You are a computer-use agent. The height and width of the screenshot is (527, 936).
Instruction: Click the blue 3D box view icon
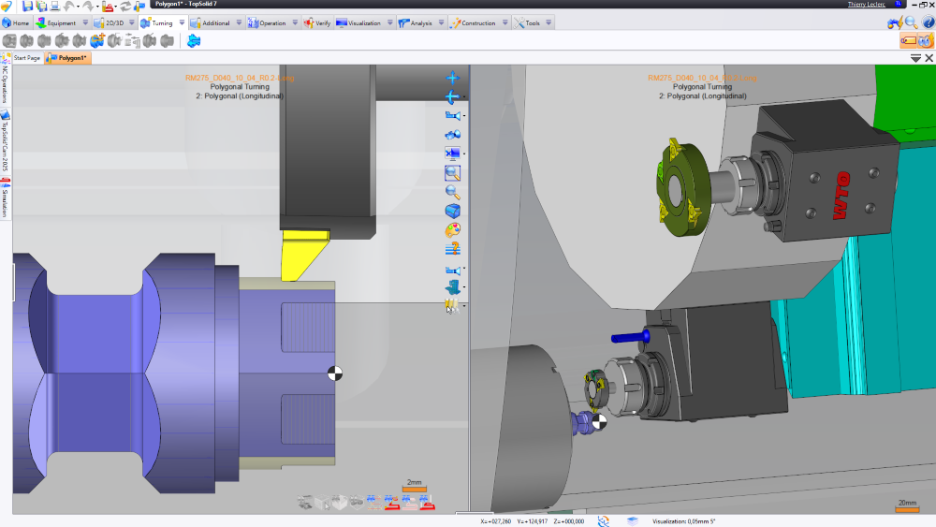452,211
